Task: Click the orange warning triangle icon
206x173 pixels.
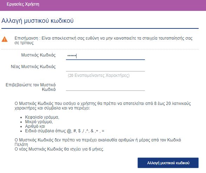Action: 5,39
